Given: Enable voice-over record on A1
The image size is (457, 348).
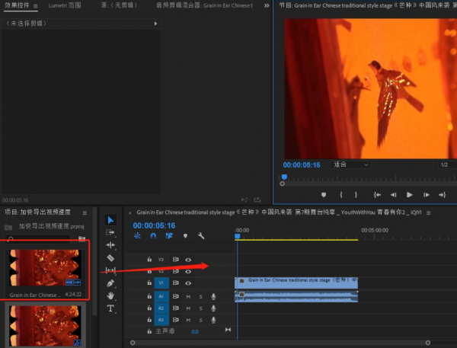Looking at the screenshot, I should (x=213, y=297).
